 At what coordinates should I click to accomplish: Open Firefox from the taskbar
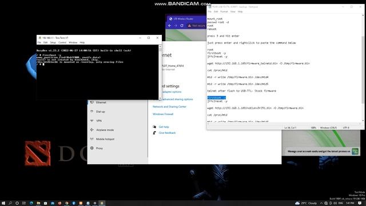pyautogui.click(x=59, y=203)
